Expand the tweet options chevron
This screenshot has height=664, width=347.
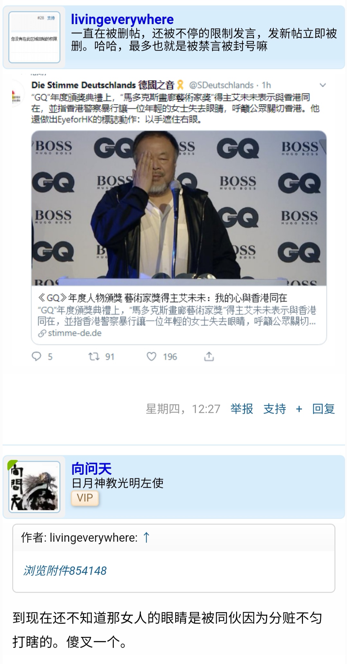pos(323,85)
